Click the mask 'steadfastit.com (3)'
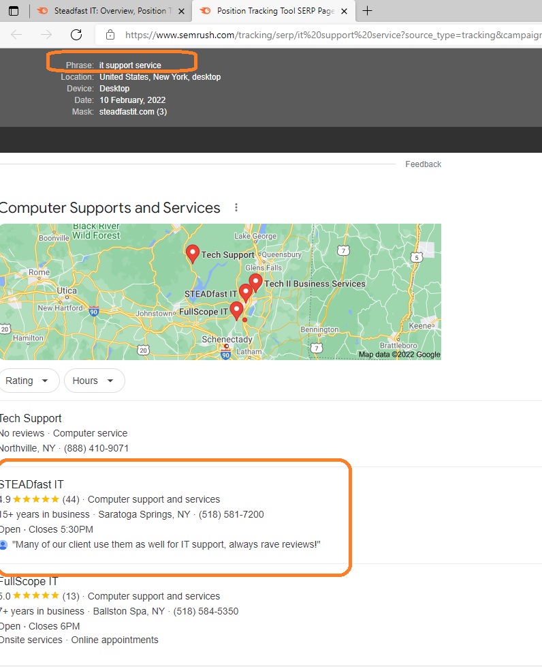This screenshot has width=542, height=667. [133, 112]
